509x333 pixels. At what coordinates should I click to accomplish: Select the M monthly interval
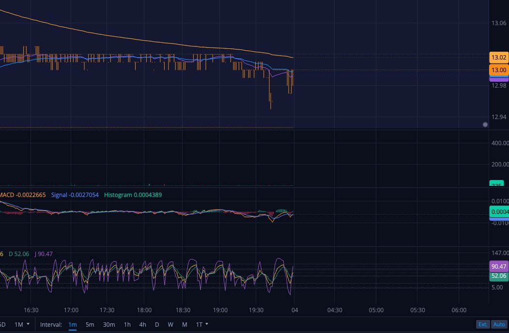coord(185,325)
